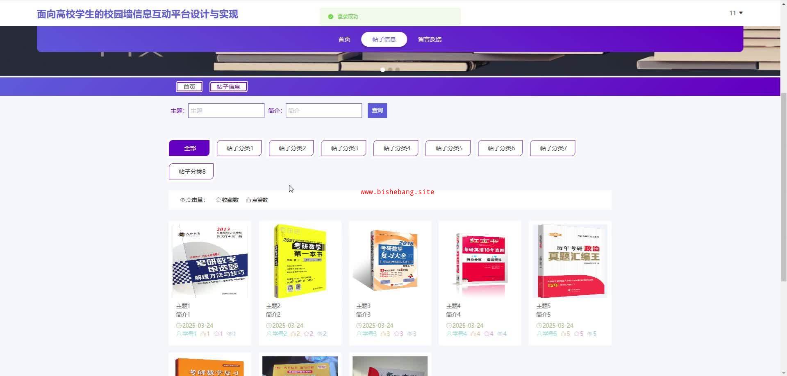The image size is (787, 376).
Task: Filter by 帖子分类4
Action: click(x=396, y=148)
